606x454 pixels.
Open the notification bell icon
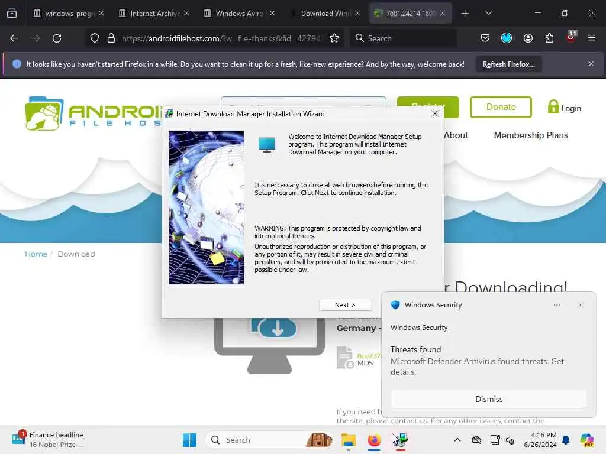566,440
